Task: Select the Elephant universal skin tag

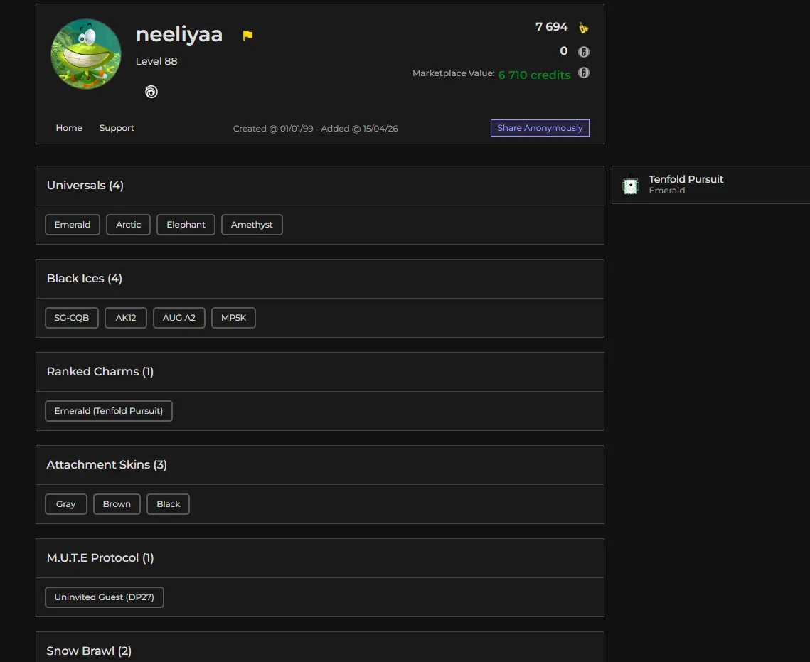Action: pyautogui.click(x=186, y=225)
